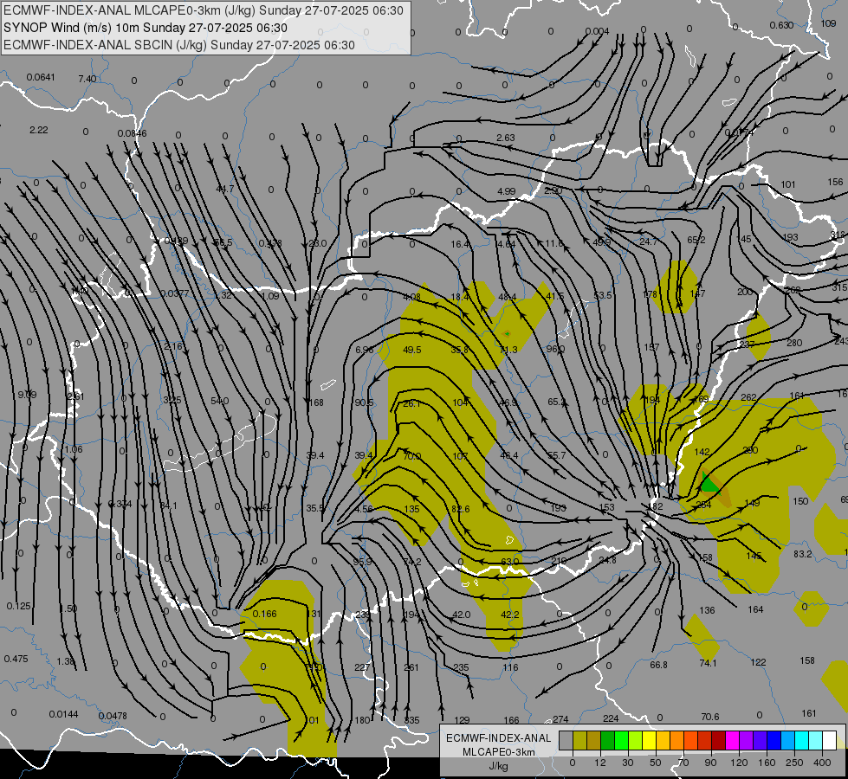The image size is (848, 779).
Task: Click the map value 7.40
Action: click(x=87, y=79)
